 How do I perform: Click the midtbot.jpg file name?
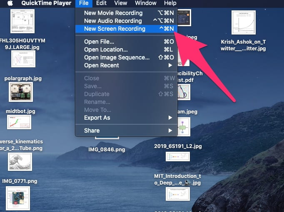tap(20, 111)
